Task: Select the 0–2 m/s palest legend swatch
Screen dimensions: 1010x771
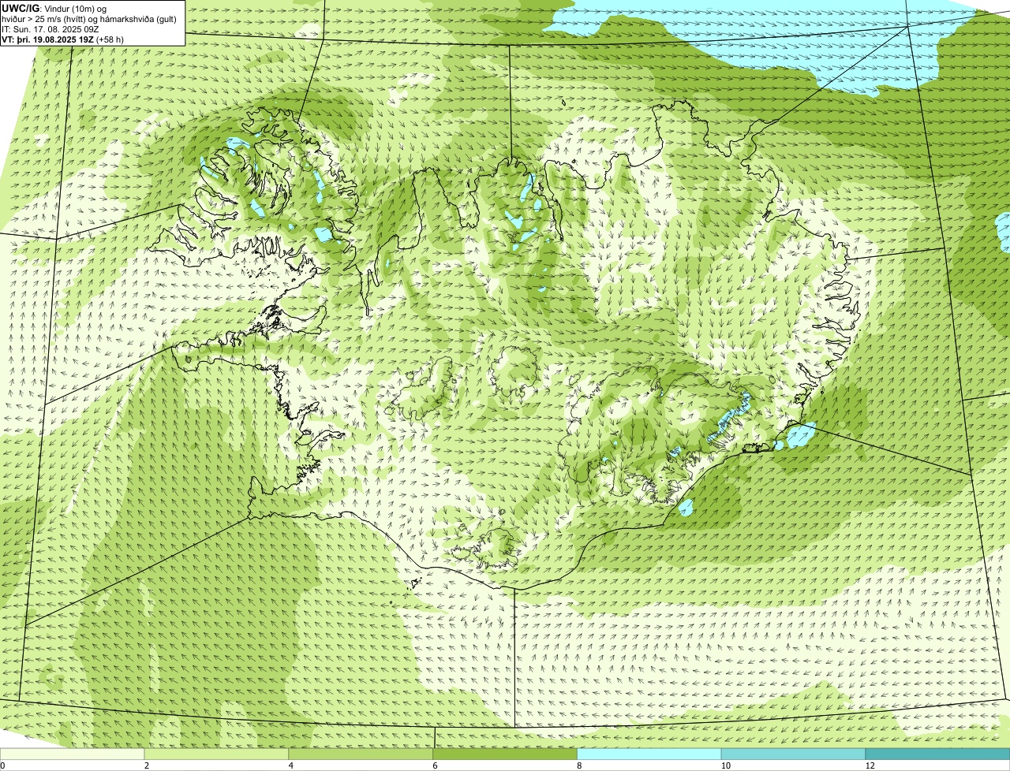Action: (x=73, y=754)
